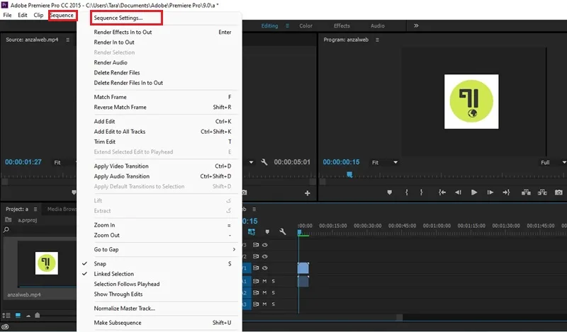
Task: Mute audio track A2
Action: pyautogui.click(x=264, y=292)
